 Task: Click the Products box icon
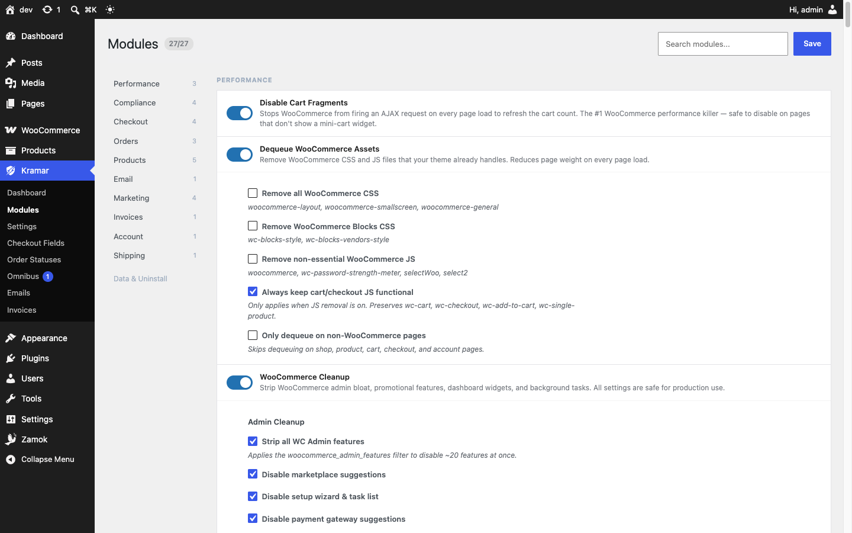[x=11, y=150]
